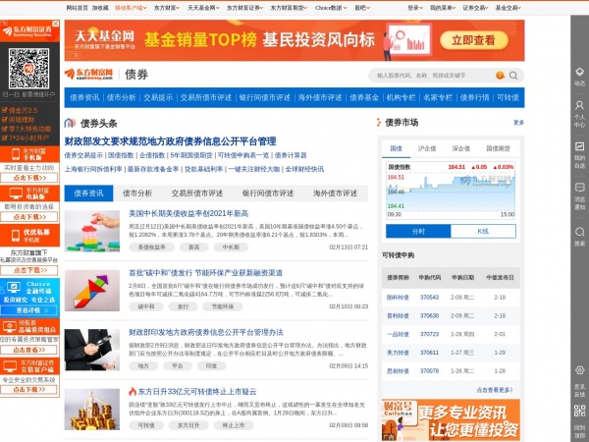Click the Eastmoney logo beside 债券 title
The height and width of the screenshot is (442, 589).
[88, 74]
